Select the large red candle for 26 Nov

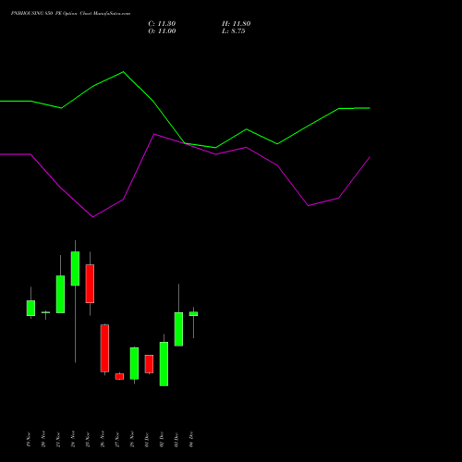point(104,348)
